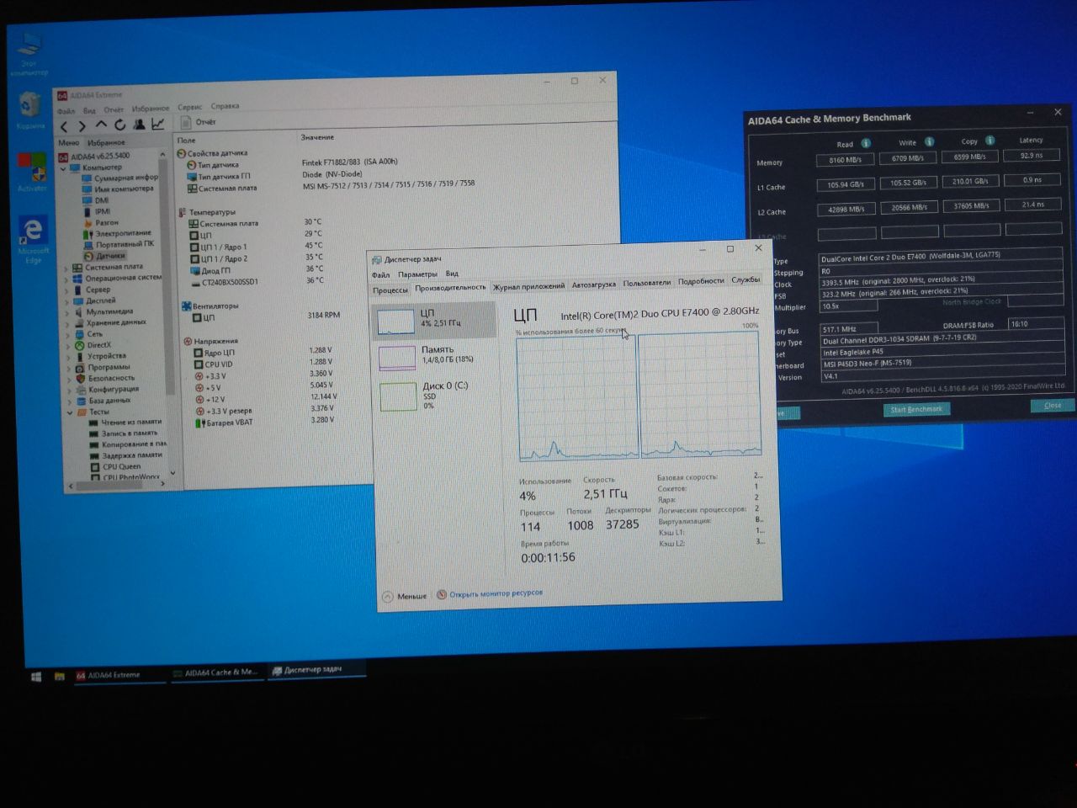Click the Отчёт report icon in AIDA64
Screen dimensions: 1077x808
[x=188, y=122]
